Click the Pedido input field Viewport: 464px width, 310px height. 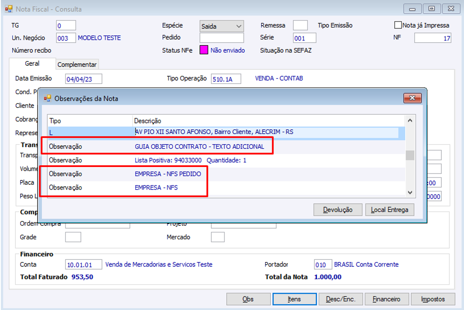click(222, 38)
